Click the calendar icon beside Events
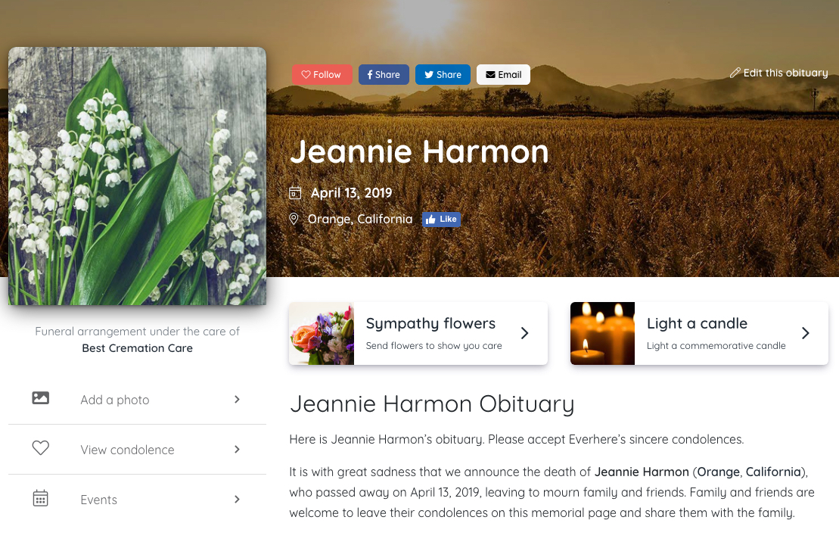Viewport: 839px width, 542px height. (x=41, y=498)
